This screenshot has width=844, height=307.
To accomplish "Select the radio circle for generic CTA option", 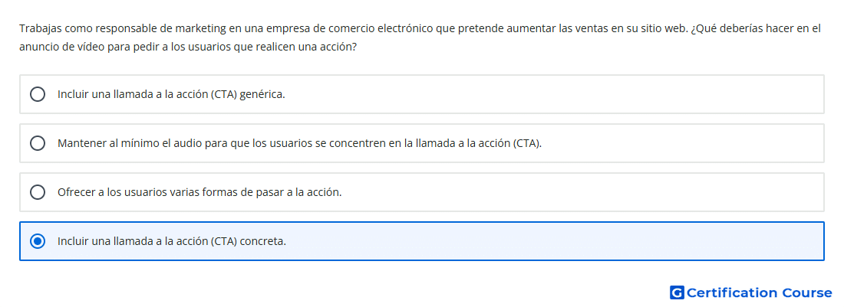I will pos(38,94).
